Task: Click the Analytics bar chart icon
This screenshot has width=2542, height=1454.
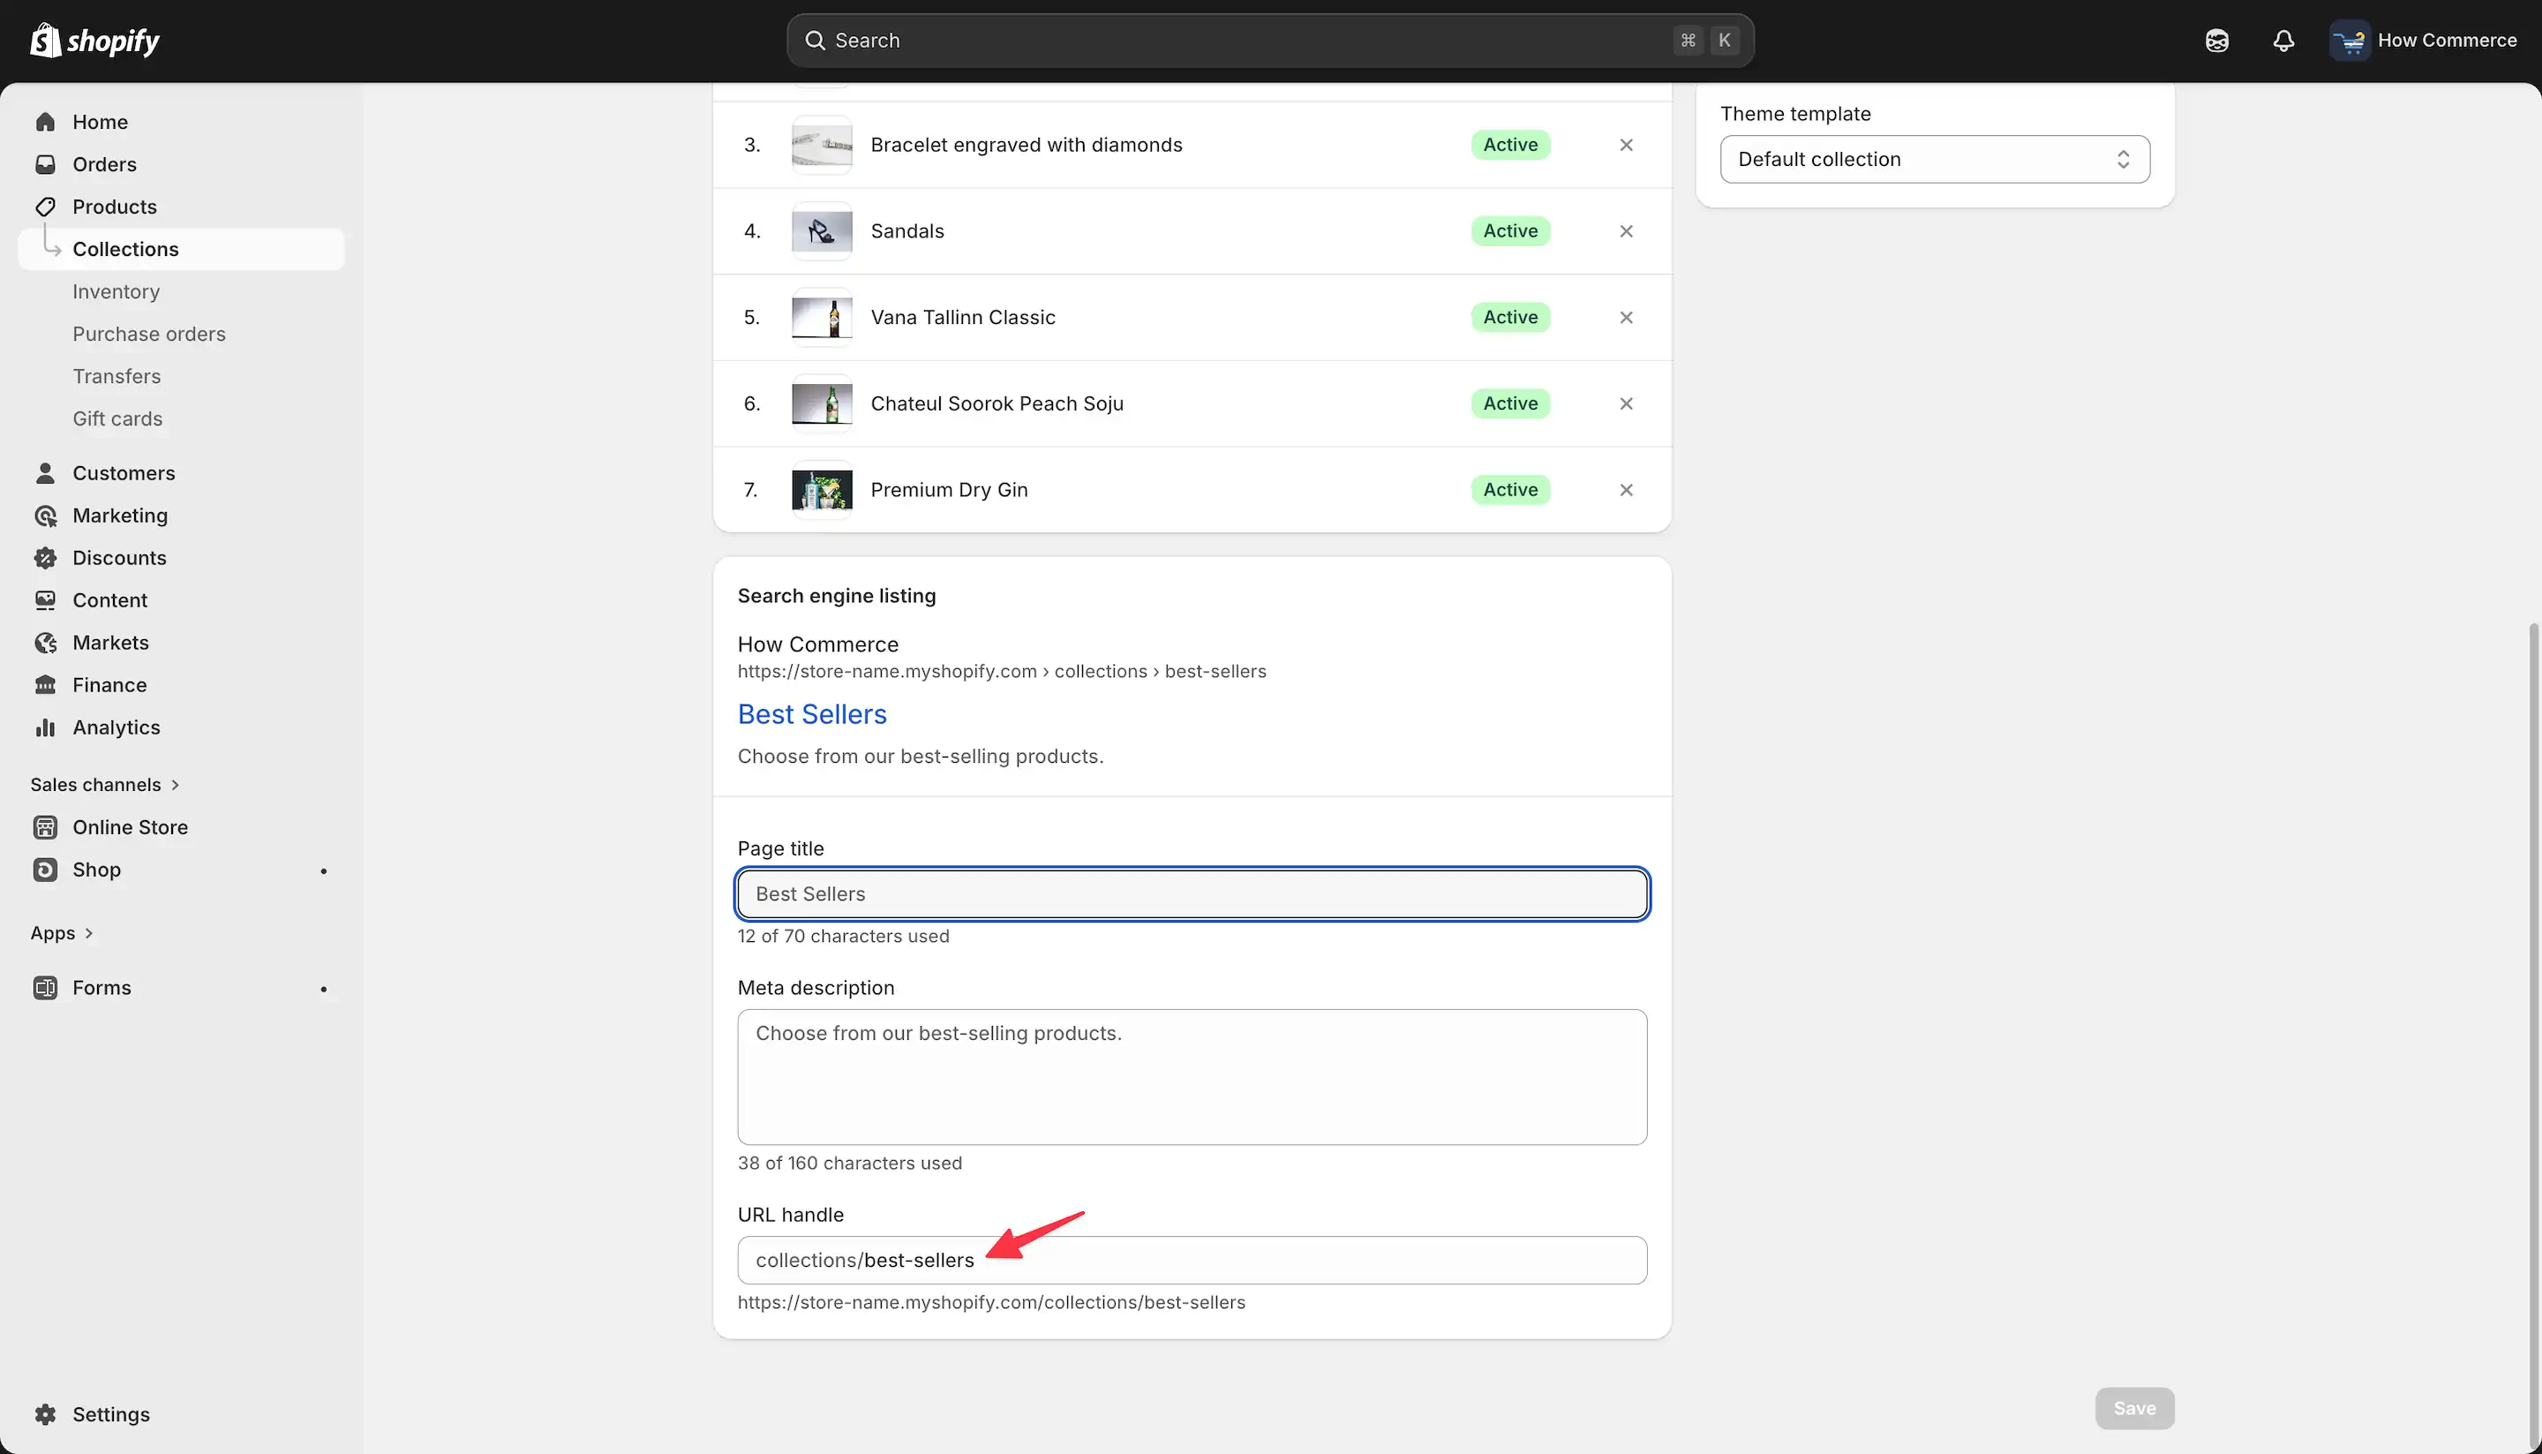Action: coord(45,728)
